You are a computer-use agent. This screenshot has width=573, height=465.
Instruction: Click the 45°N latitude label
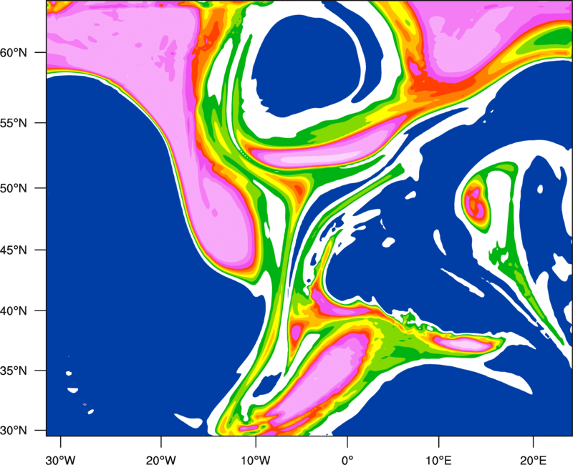tap(14, 250)
